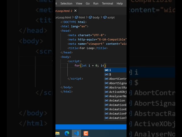Image resolution: width=182 pixels, height=137 pixels.
Task: Open the View menu
Action: (x=79, y=3)
